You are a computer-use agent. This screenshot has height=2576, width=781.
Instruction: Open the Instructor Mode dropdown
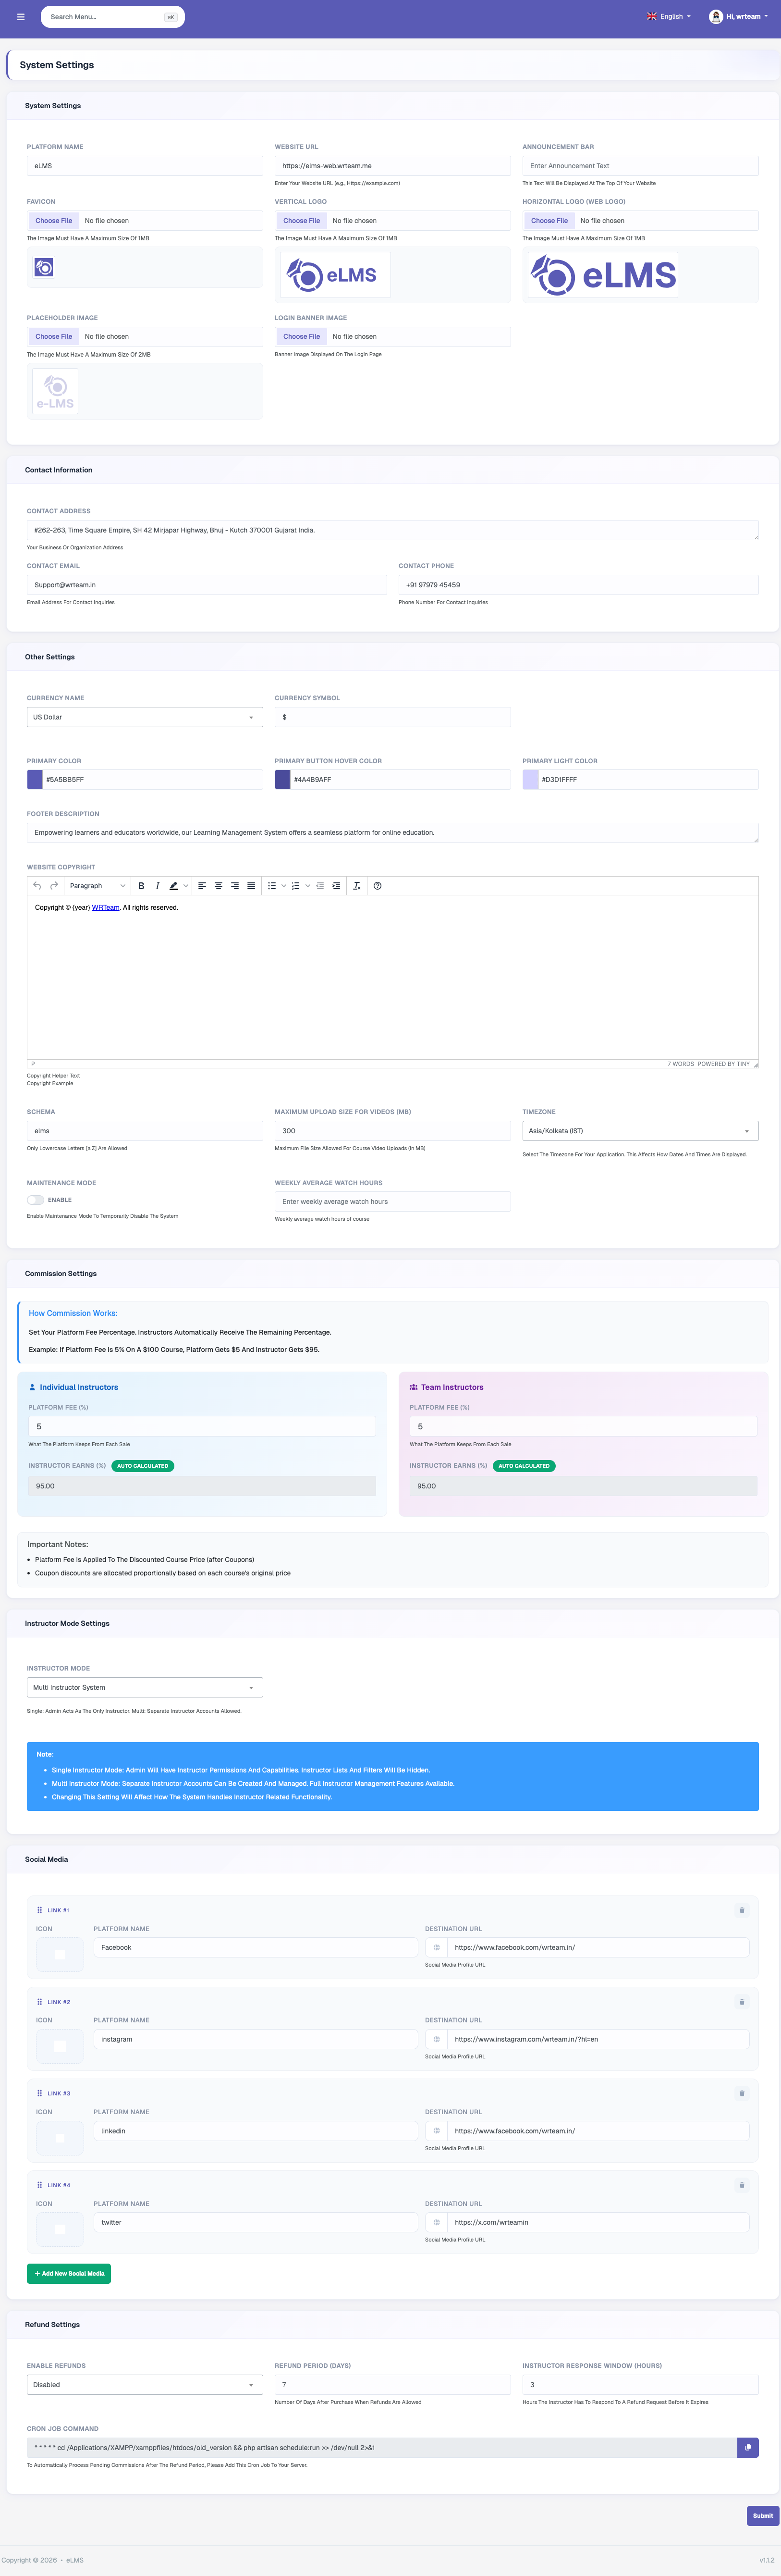(145, 1687)
